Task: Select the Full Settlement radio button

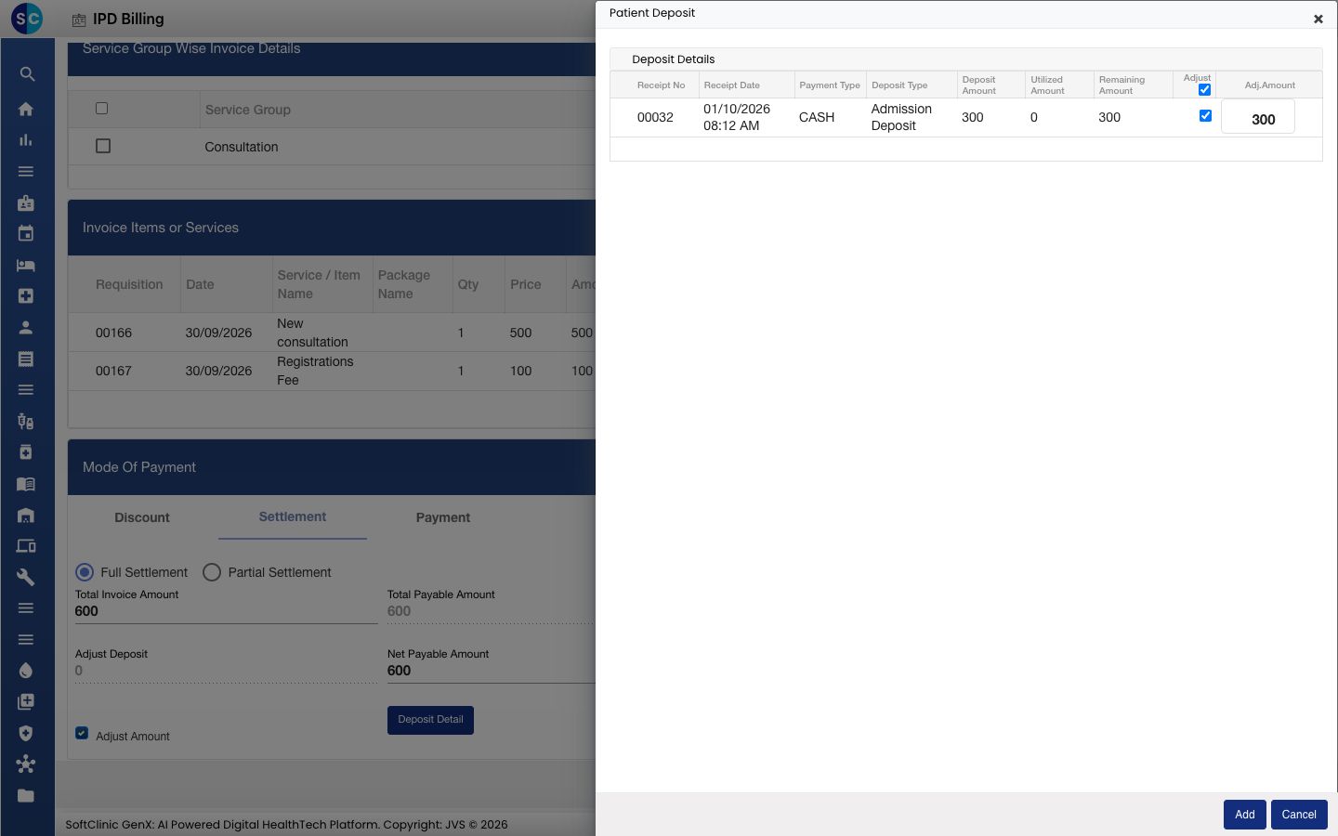Action: [85, 572]
